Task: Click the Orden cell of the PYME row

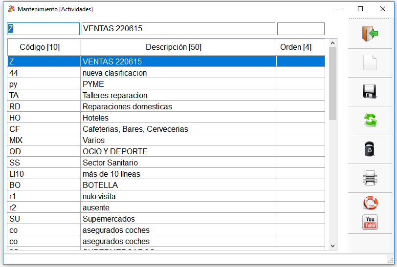Action: (301, 84)
